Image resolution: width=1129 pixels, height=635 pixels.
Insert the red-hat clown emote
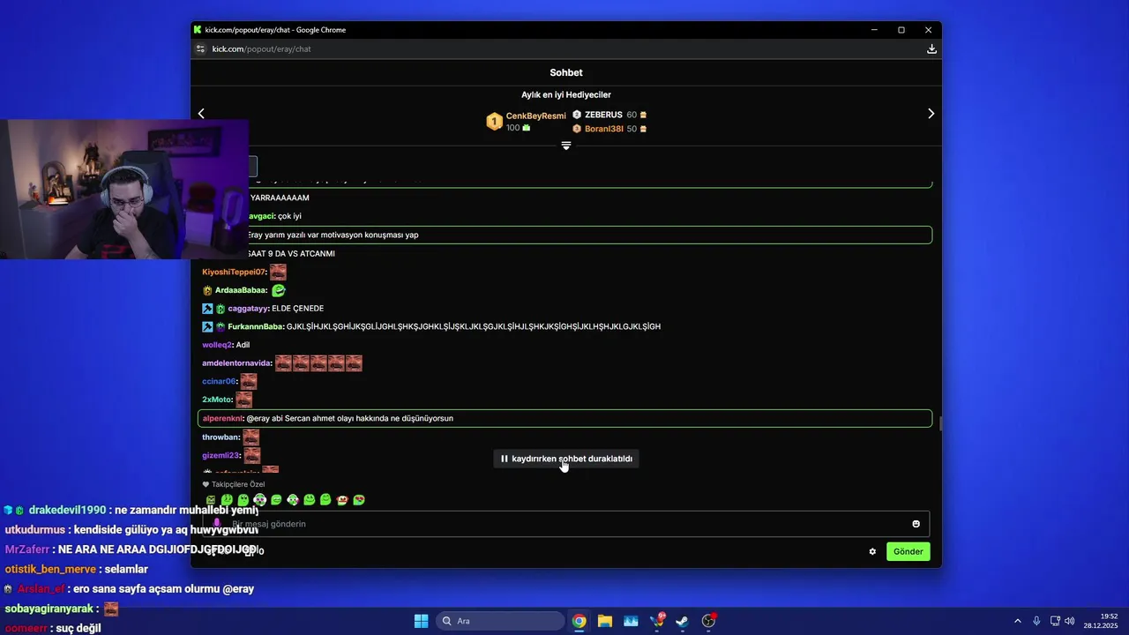pyautogui.click(x=342, y=500)
